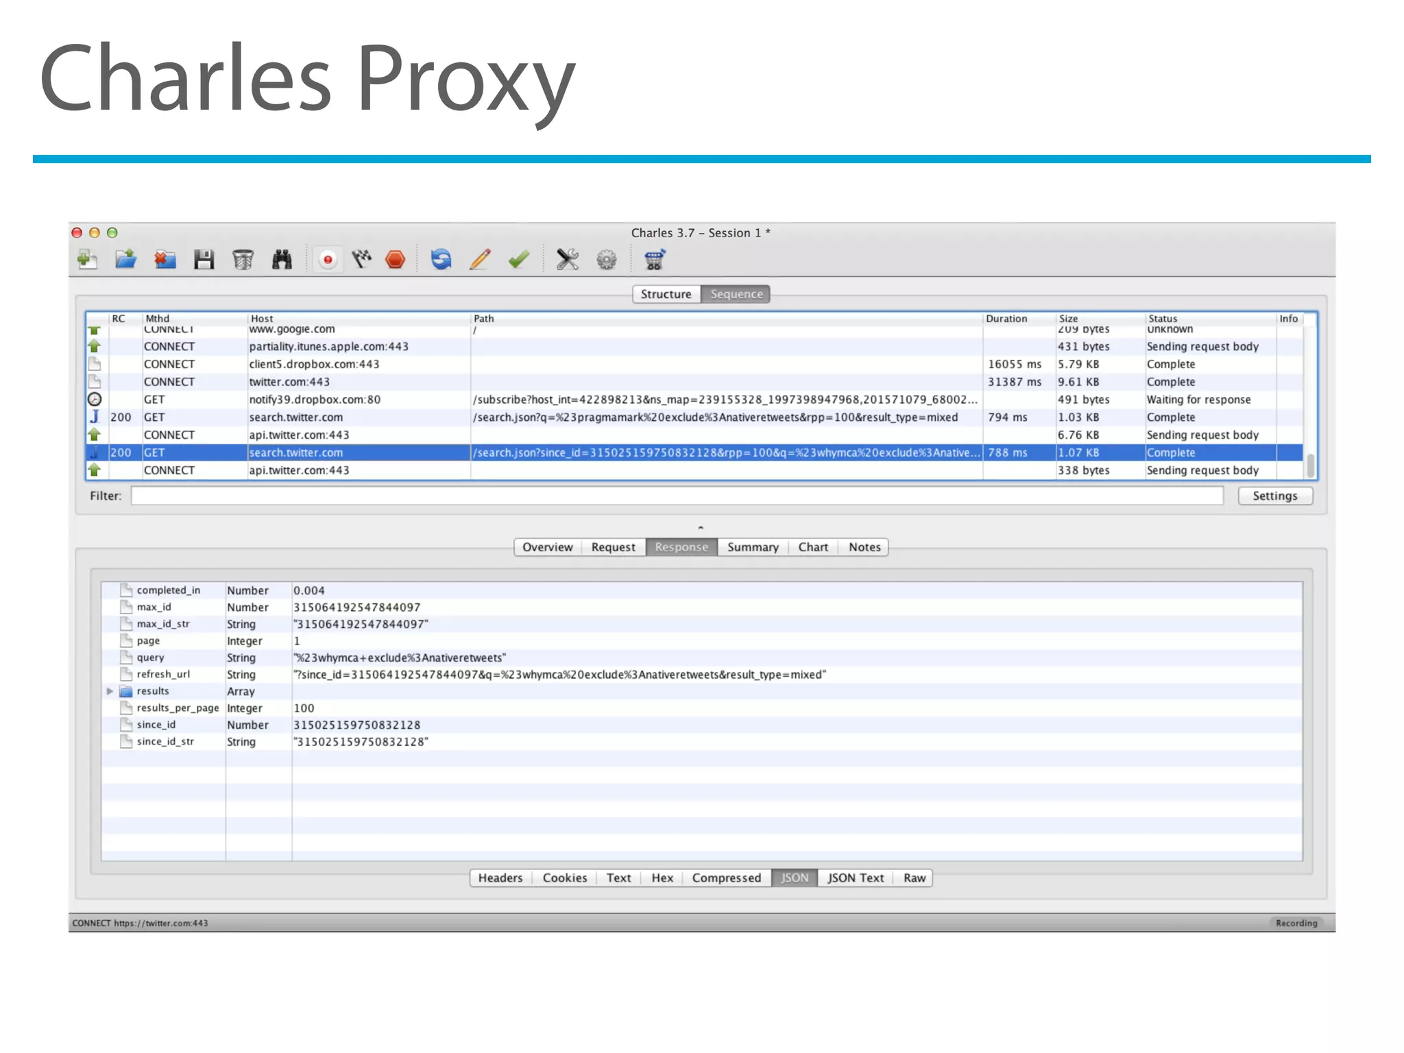Select the since_id_str JSON field
This screenshot has width=1404, height=1053.
point(701,742)
